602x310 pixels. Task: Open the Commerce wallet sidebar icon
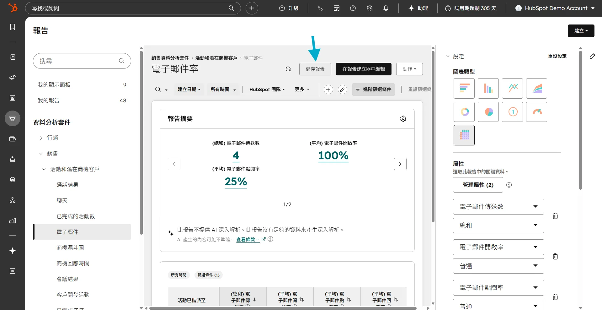pyautogui.click(x=13, y=139)
